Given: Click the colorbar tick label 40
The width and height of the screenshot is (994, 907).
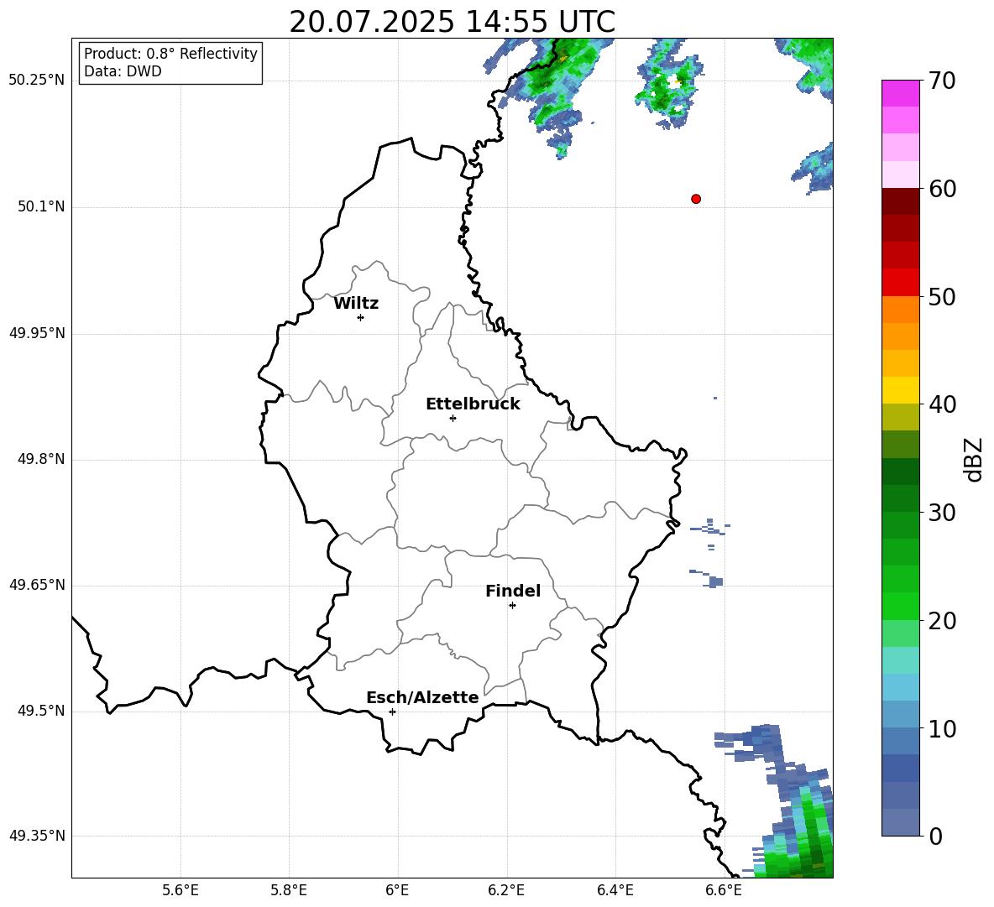Looking at the screenshot, I should tap(942, 404).
